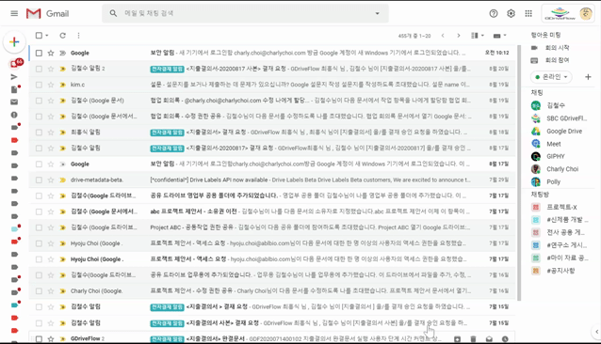This screenshot has height=344, width=601.
Task: Star the Charly Choi (Google email
Action: [x=51, y=290]
